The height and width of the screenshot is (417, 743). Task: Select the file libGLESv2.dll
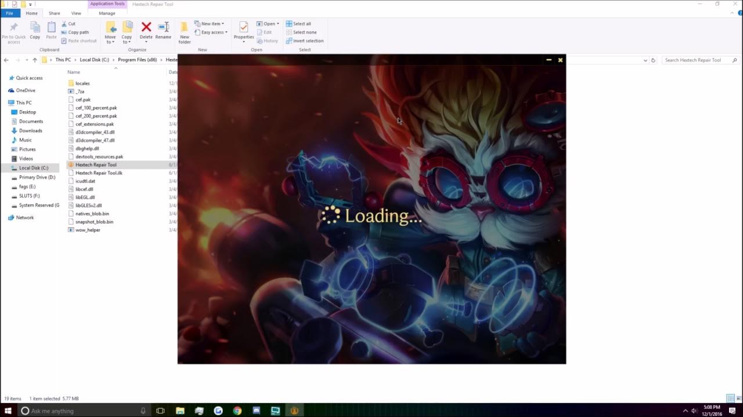pyautogui.click(x=88, y=206)
